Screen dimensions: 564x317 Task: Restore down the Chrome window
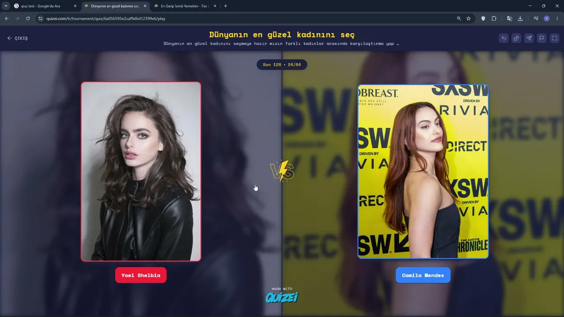[543, 6]
